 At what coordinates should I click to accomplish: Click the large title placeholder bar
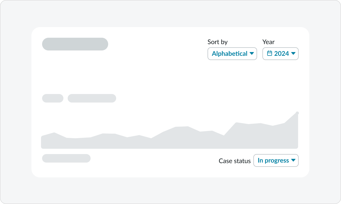75,44
